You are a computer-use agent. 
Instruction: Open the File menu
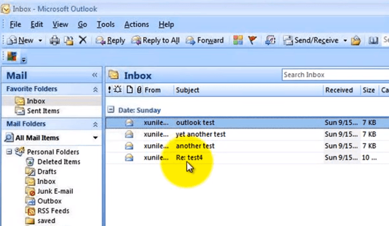15,25
